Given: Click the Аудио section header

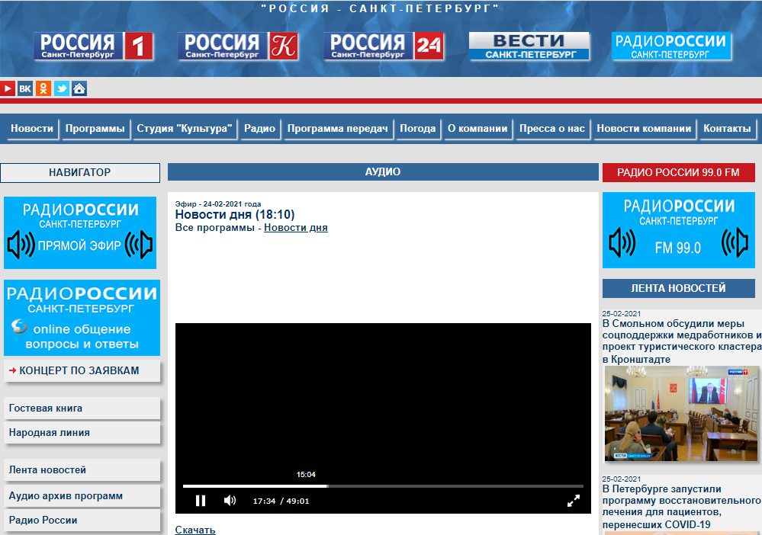Looking at the screenshot, I should coord(383,172).
